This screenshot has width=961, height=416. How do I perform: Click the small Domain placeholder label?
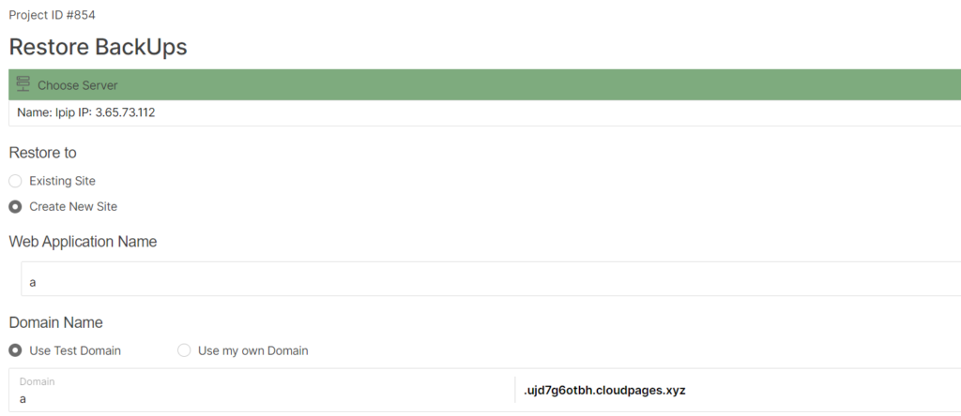37,381
